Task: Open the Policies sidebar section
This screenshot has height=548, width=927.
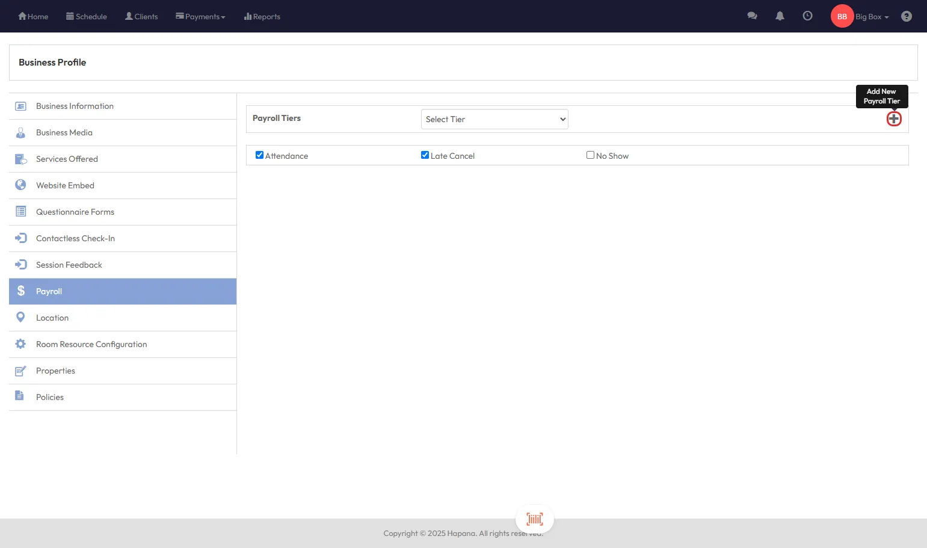Action: (x=50, y=398)
